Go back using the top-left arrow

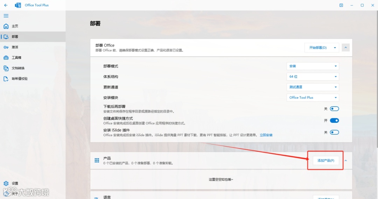(6, 5)
